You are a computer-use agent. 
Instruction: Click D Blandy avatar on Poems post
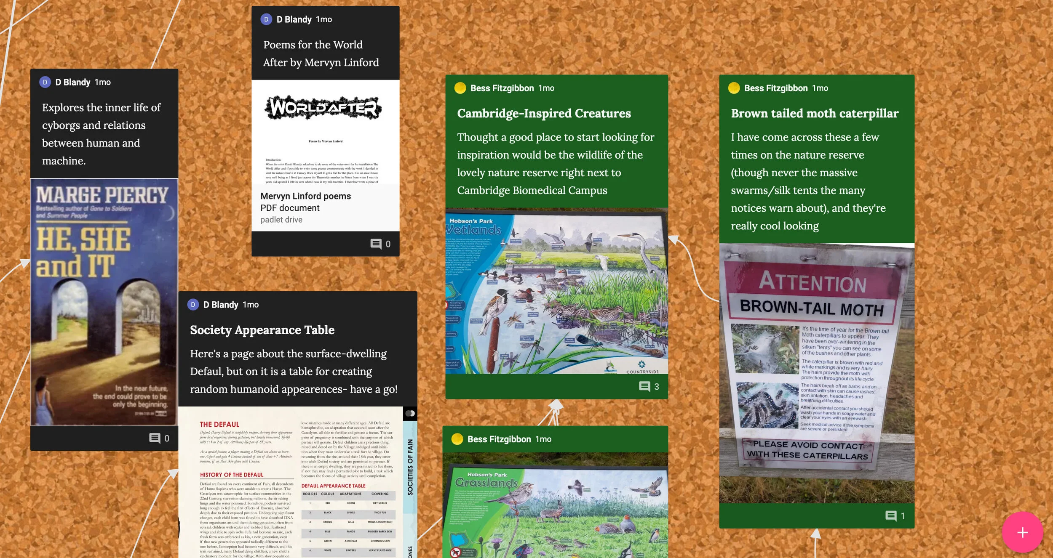(266, 19)
